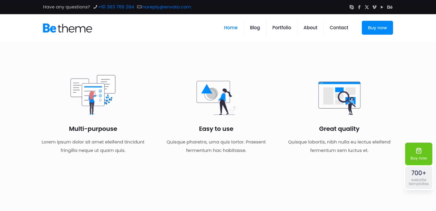Click the blue Buy now button

377,28
